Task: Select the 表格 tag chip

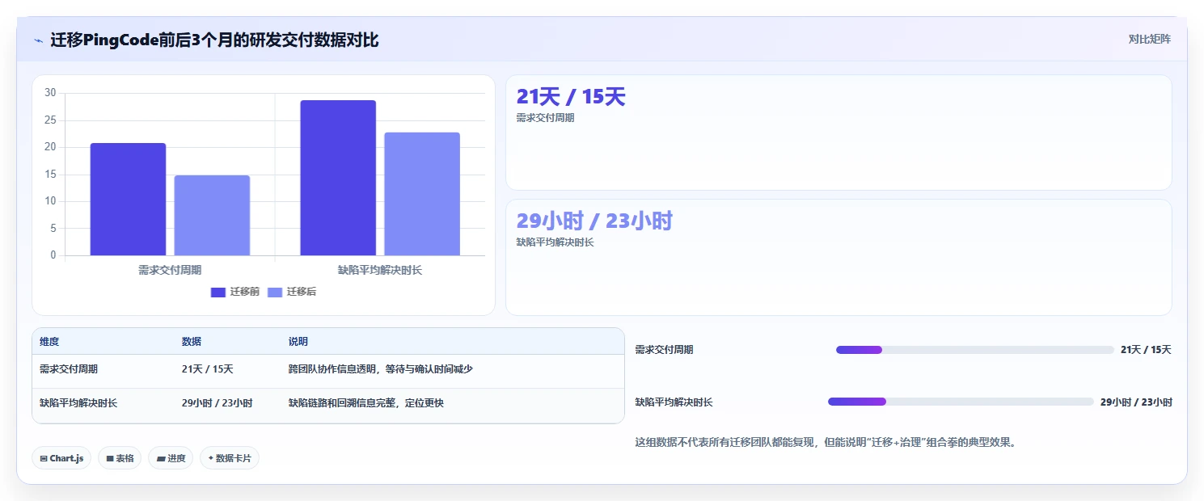Action: click(x=120, y=458)
